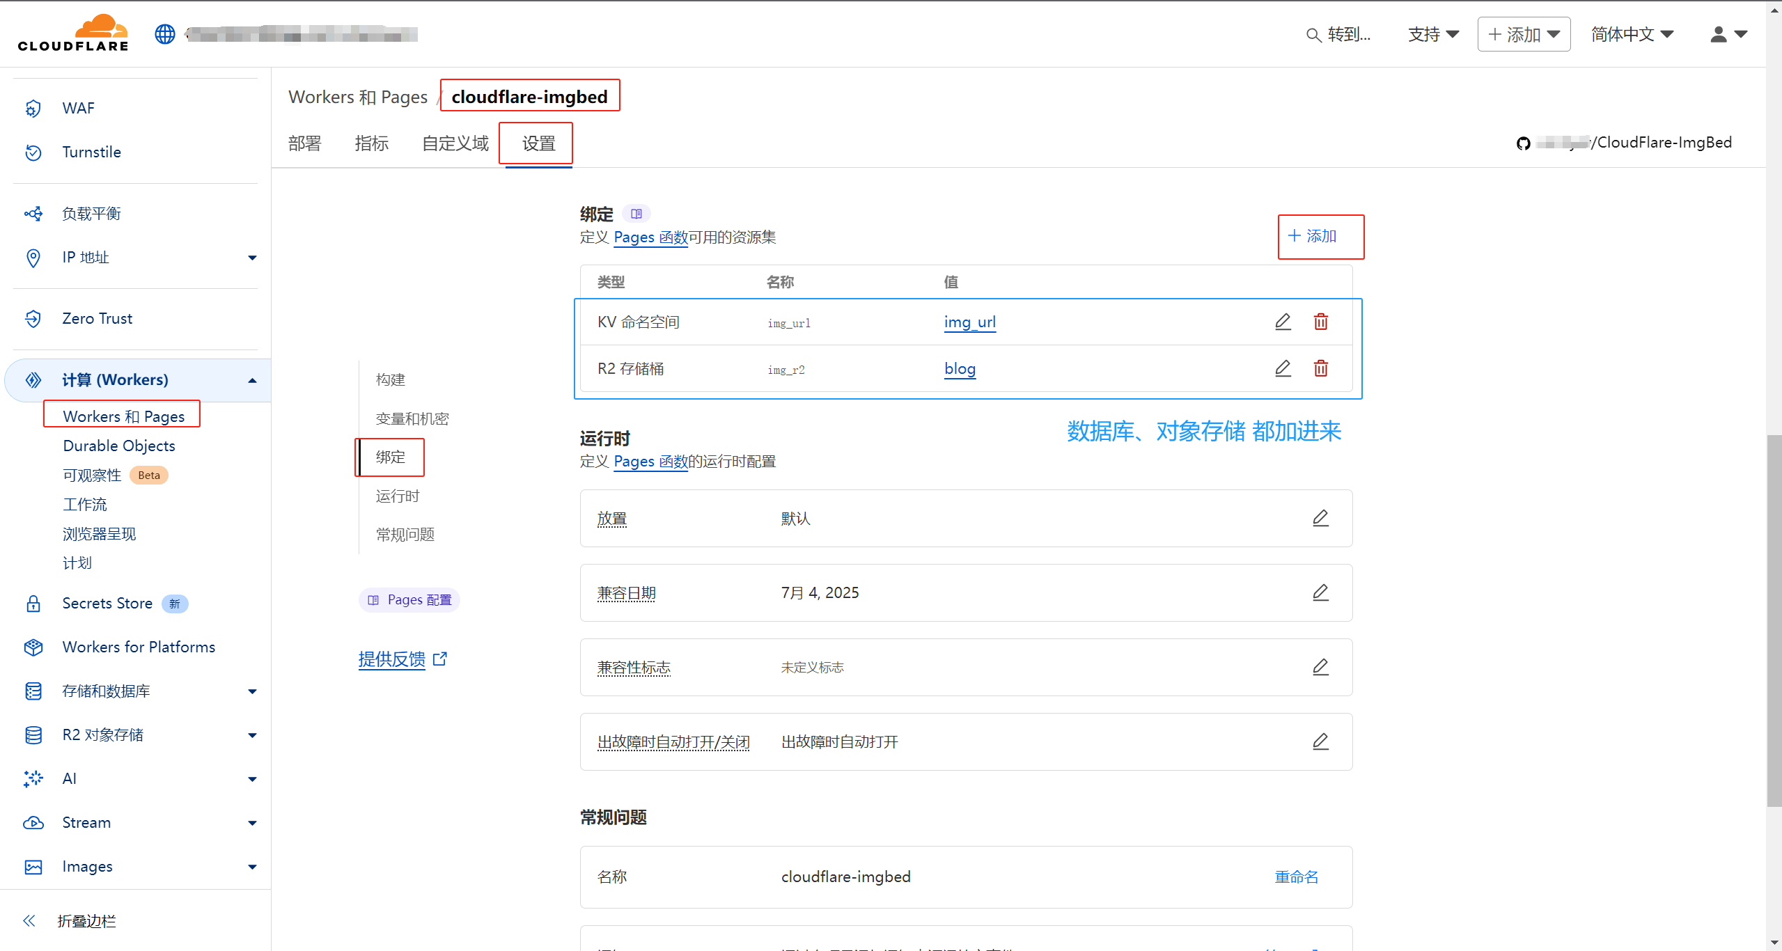Select the Stream sidebar icon
The height and width of the screenshot is (951, 1782).
coord(33,823)
